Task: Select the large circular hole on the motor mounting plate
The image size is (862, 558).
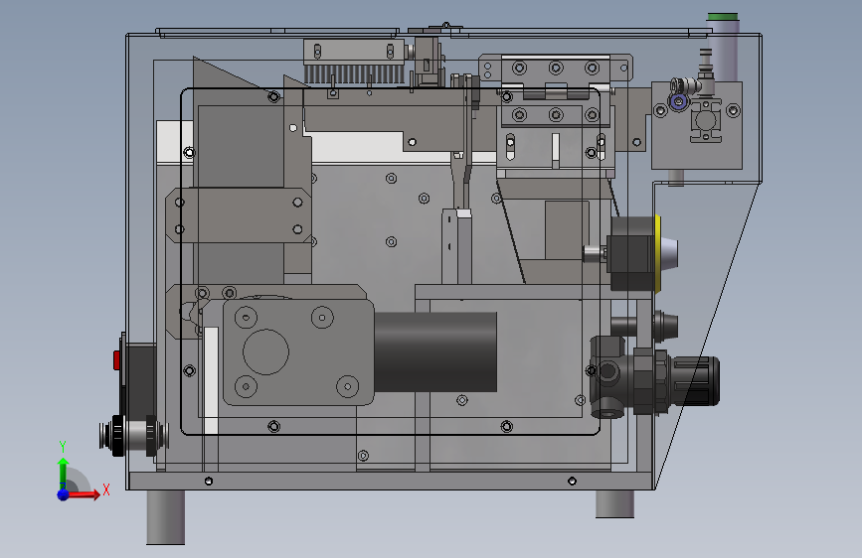Action: (x=265, y=352)
